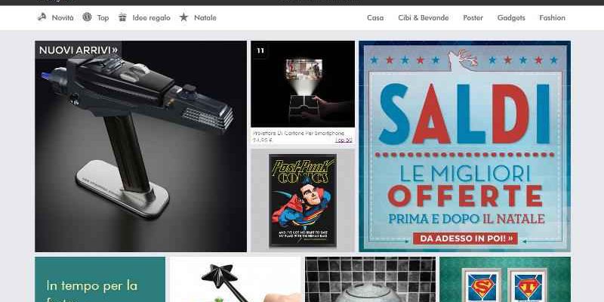Click the Idee regalo gift icon

[122, 17]
